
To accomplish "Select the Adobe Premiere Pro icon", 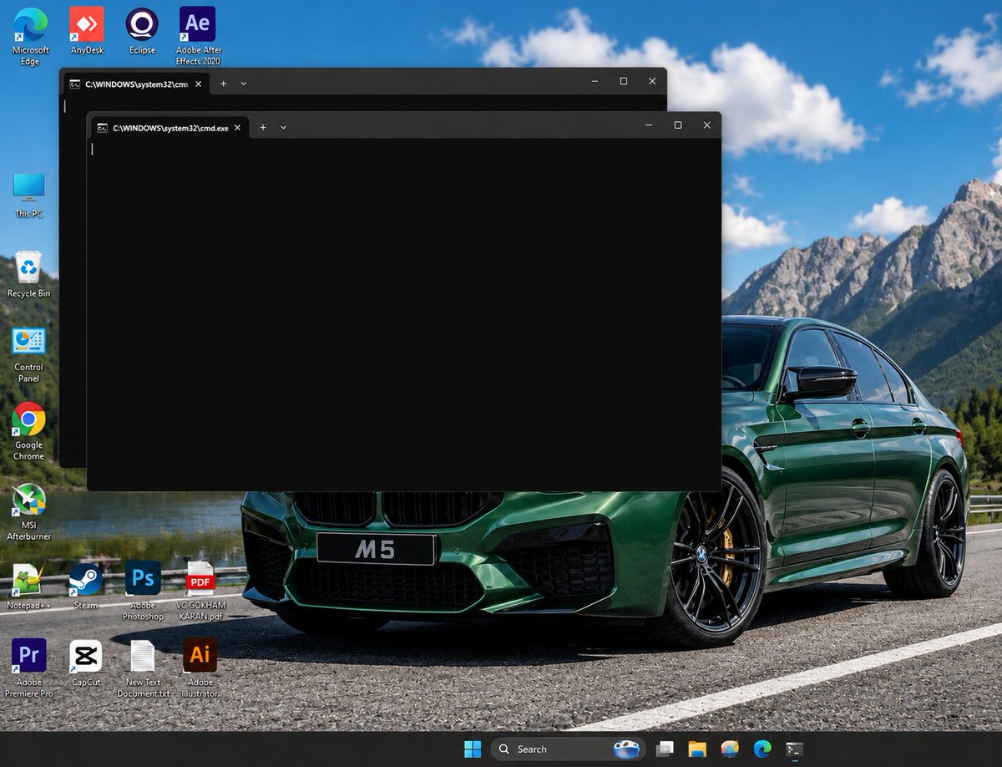I will coord(28,668).
